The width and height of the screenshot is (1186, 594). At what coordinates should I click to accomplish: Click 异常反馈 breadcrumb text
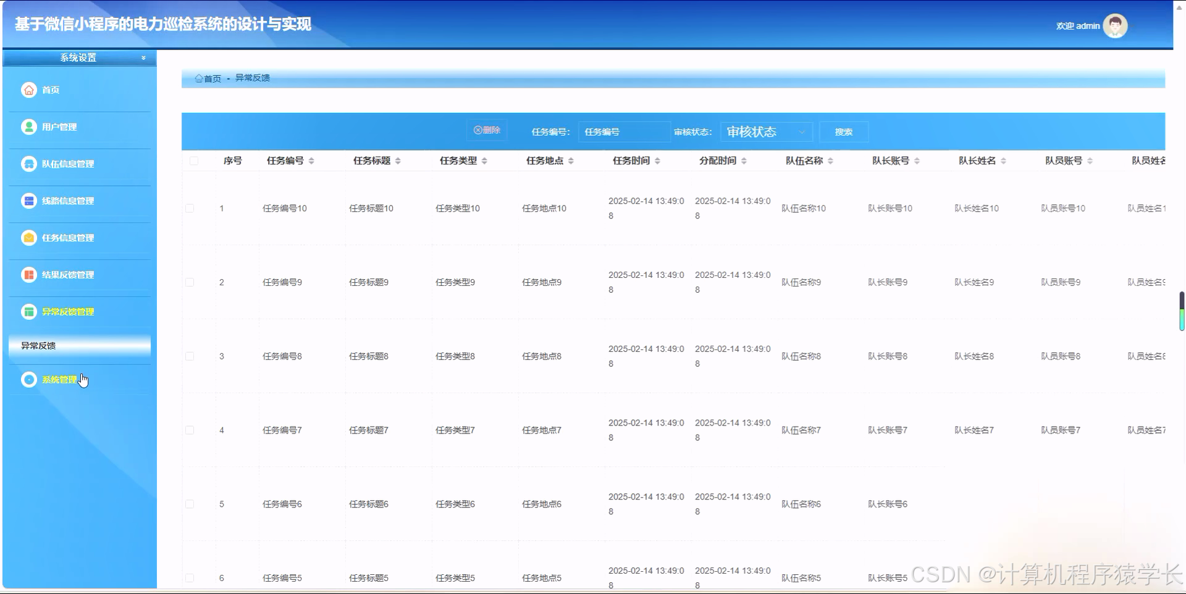[253, 78]
